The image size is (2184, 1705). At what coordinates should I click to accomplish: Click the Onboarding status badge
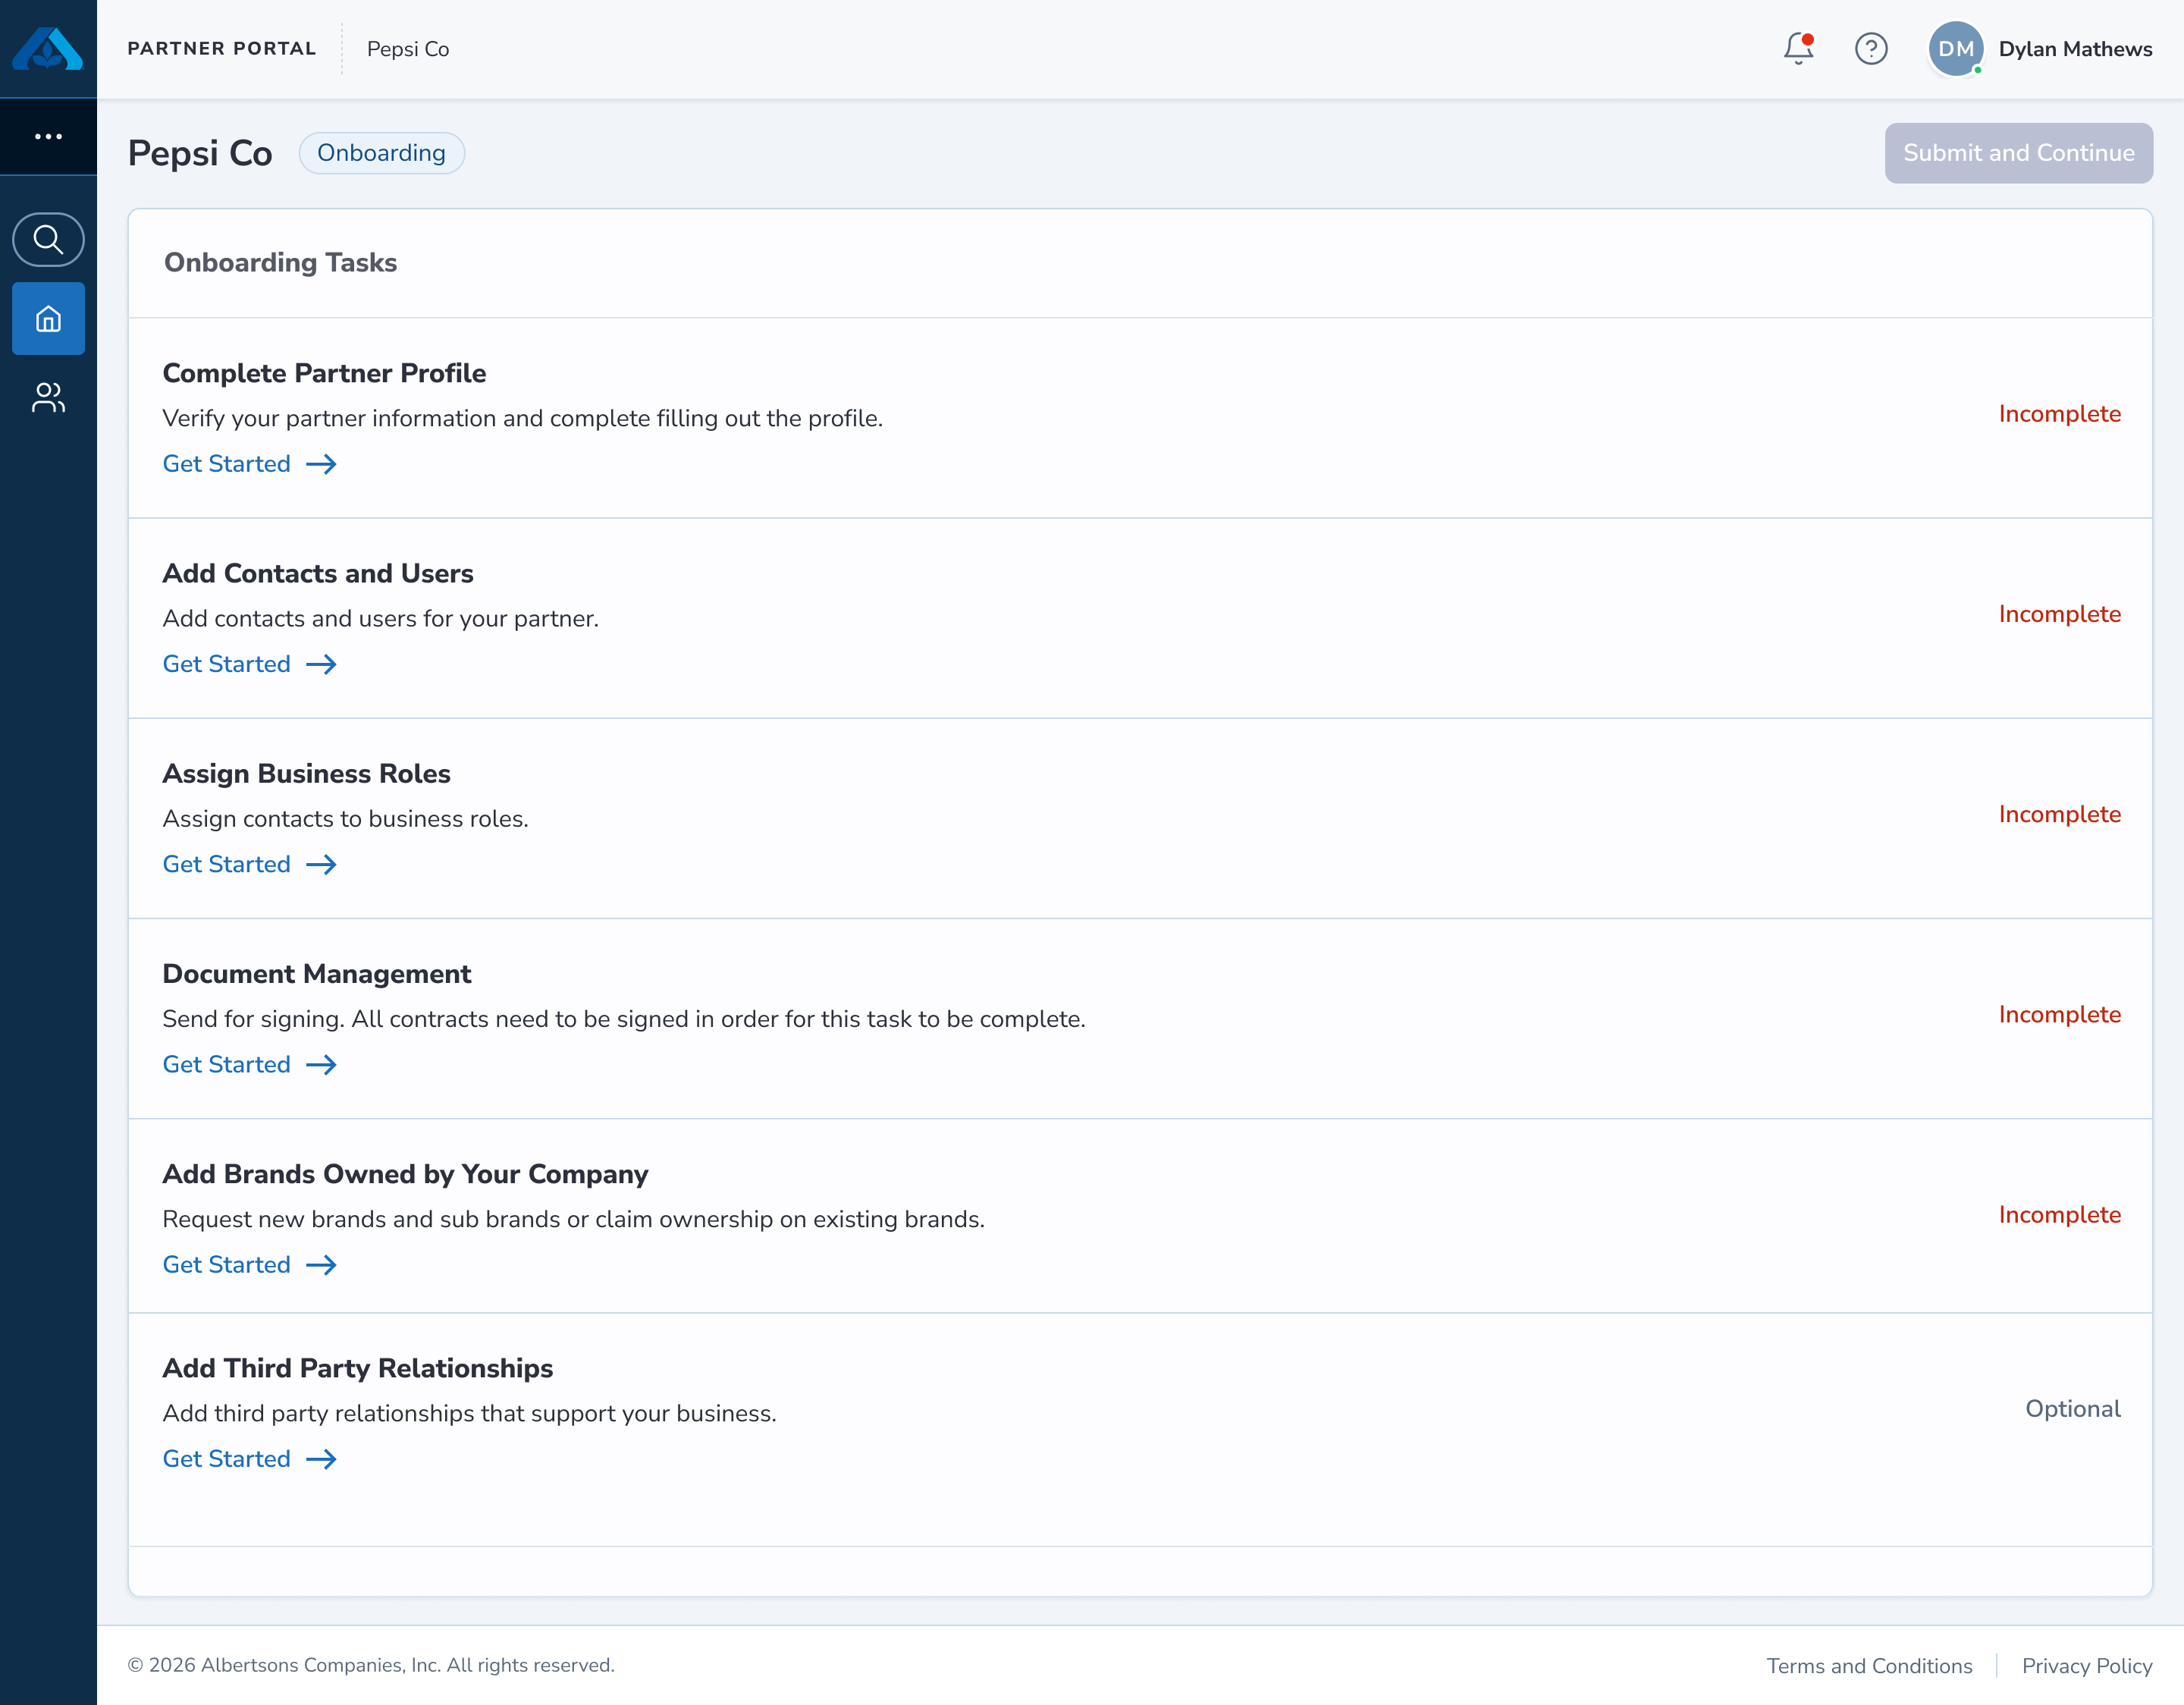pyautogui.click(x=381, y=153)
